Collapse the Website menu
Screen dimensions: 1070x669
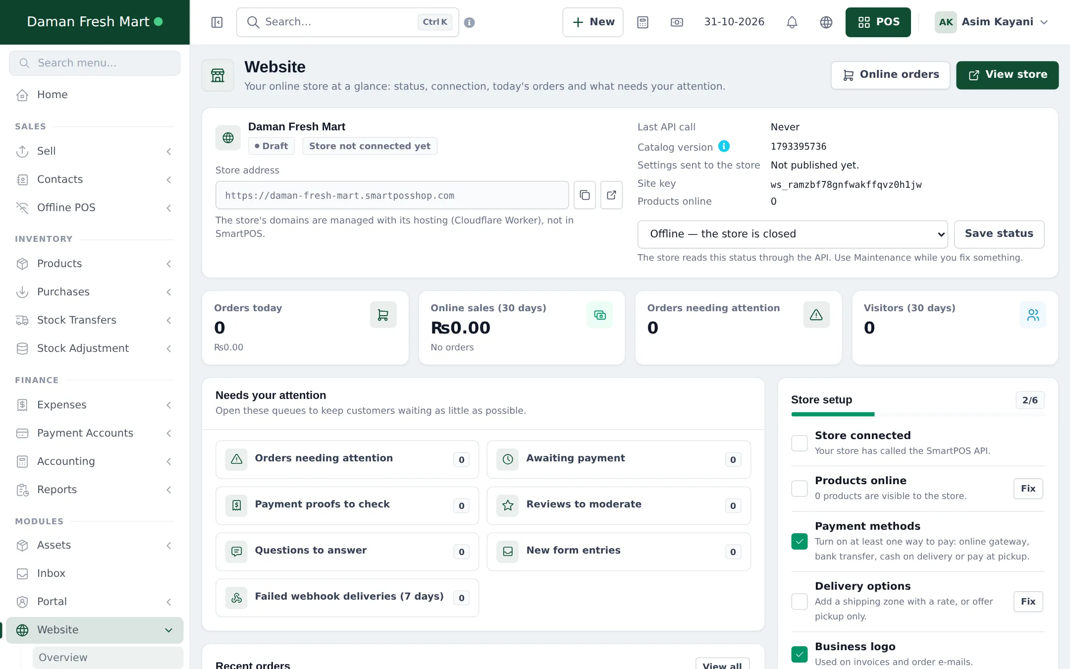tap(95, 630)
